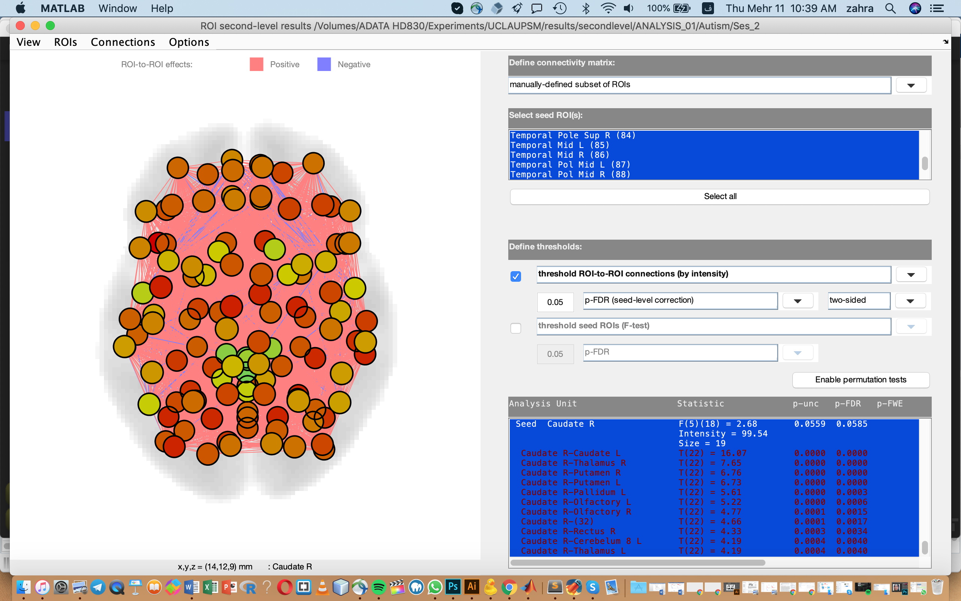Open the ROIs menu

(x=66, y=42)
